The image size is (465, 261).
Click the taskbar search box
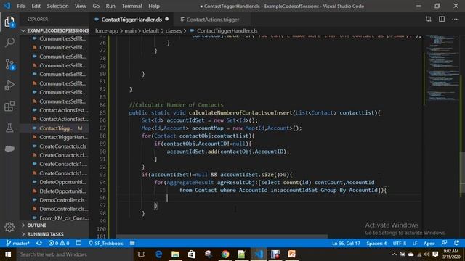74,254
